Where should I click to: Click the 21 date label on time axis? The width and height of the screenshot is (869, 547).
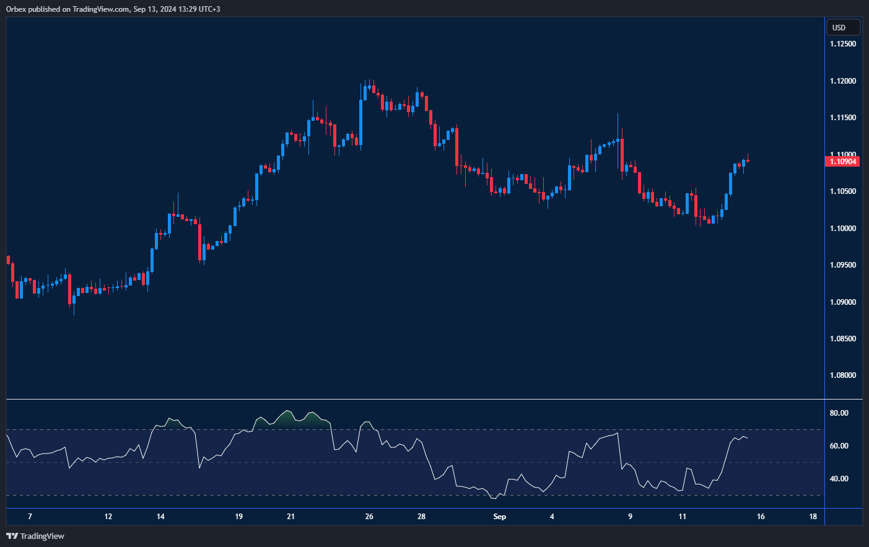tap(290, 517)
